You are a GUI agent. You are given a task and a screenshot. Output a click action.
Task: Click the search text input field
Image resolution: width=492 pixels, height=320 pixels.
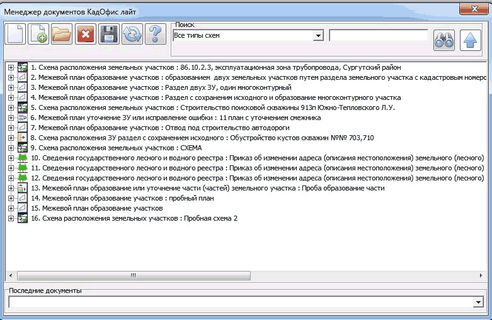378,36
